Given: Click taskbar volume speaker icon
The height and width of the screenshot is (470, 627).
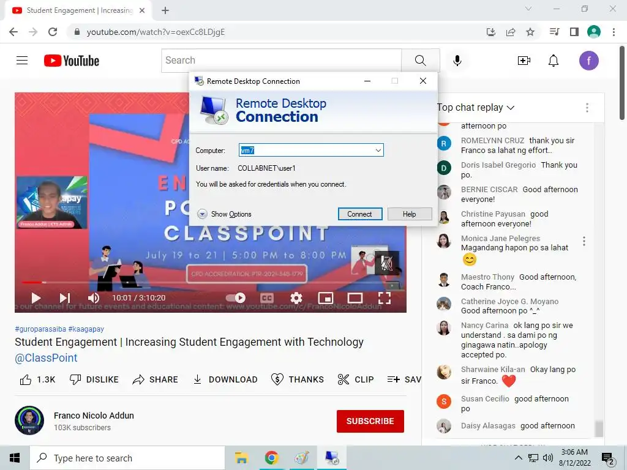Looking at the screenshot, I should click(547, 458).
